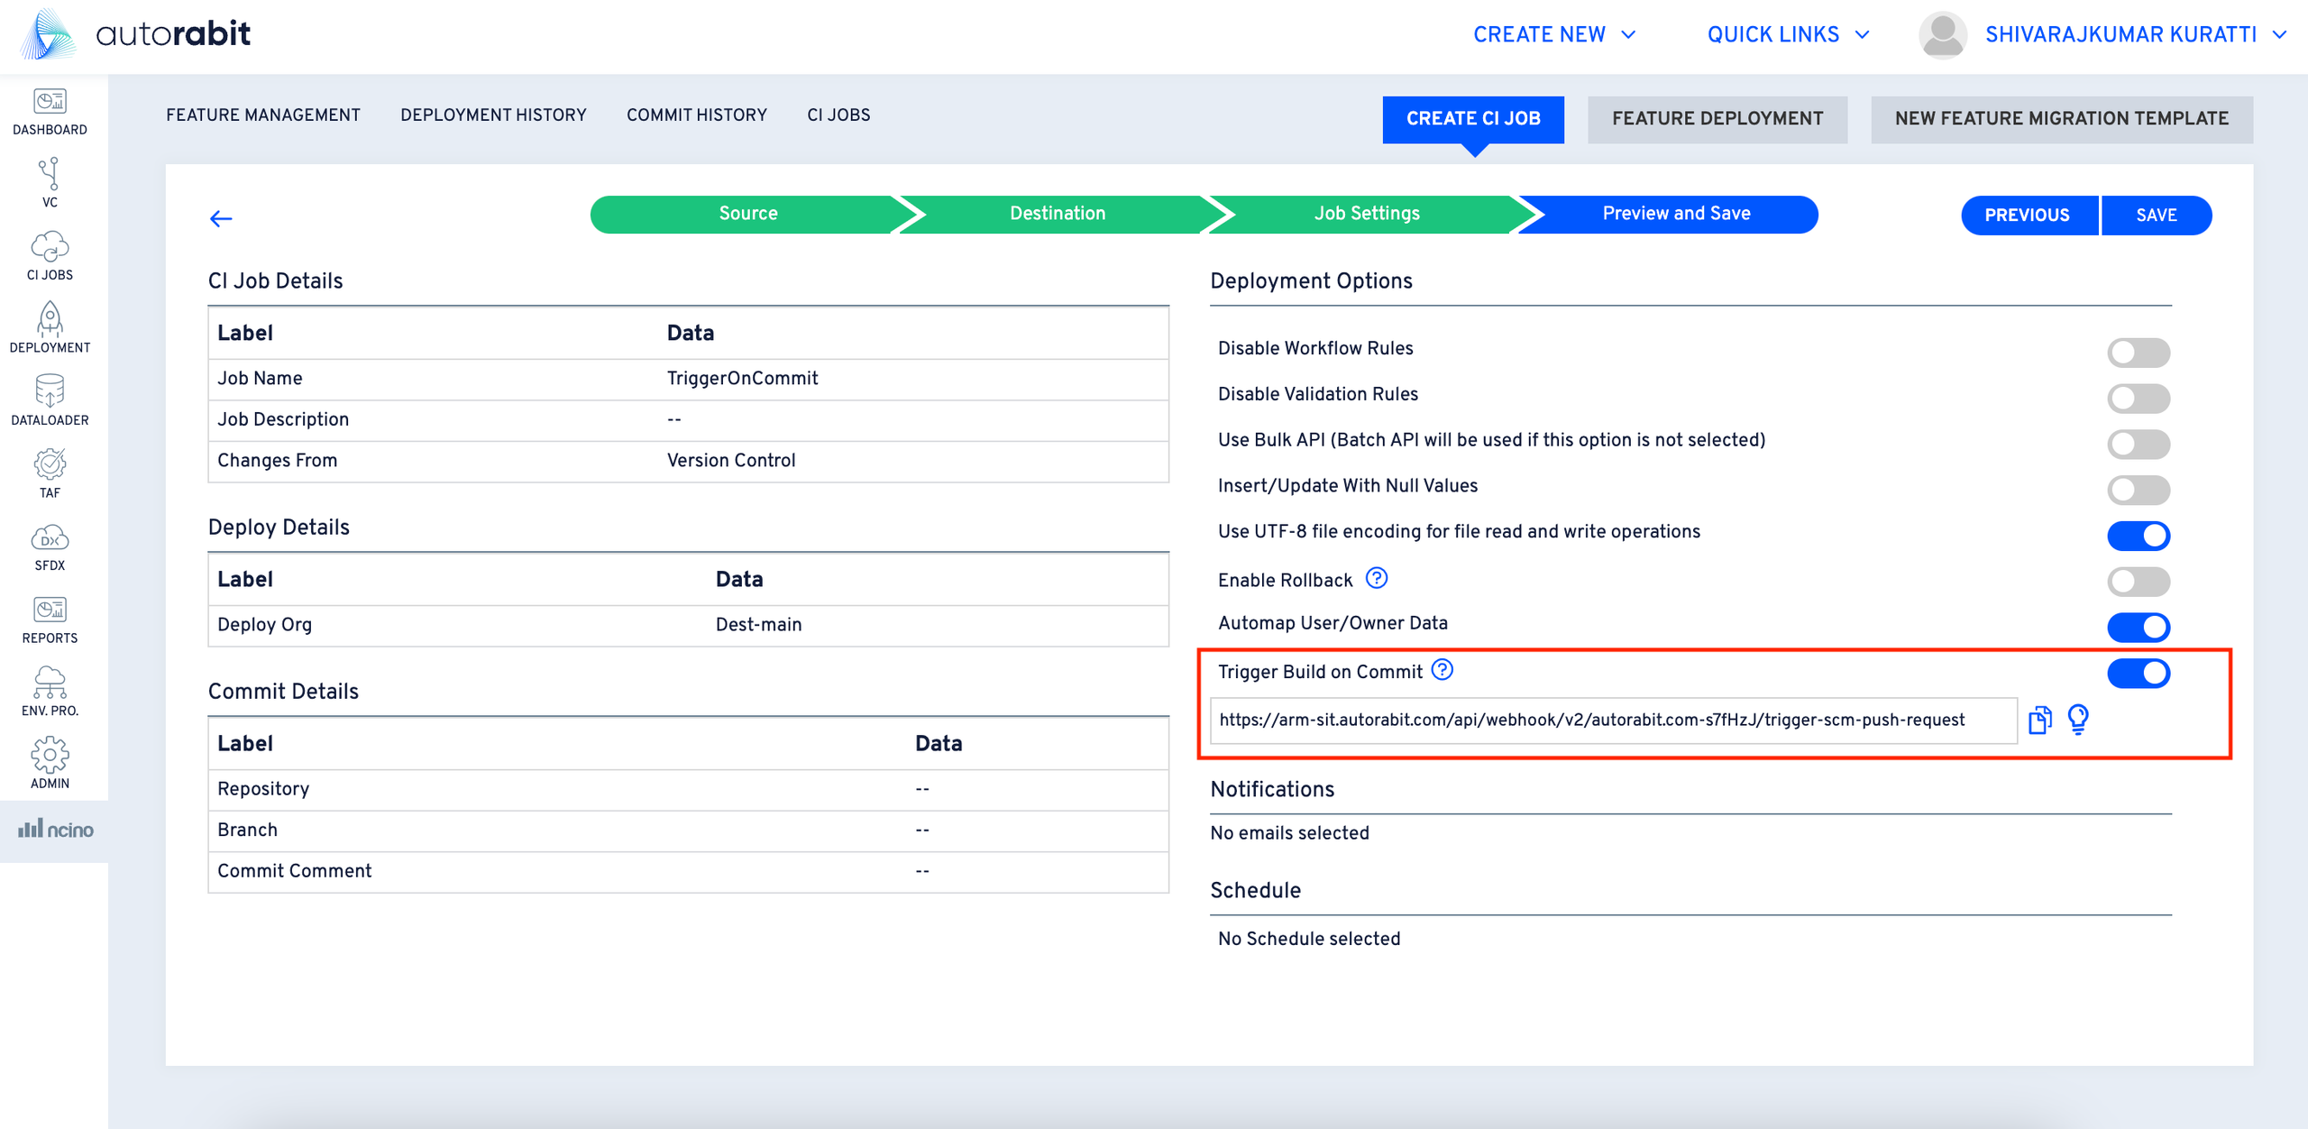Copy the webhook URL with the copy icon
This screenshot has width=2308, height=1129.
click(x=2039, y=720)
